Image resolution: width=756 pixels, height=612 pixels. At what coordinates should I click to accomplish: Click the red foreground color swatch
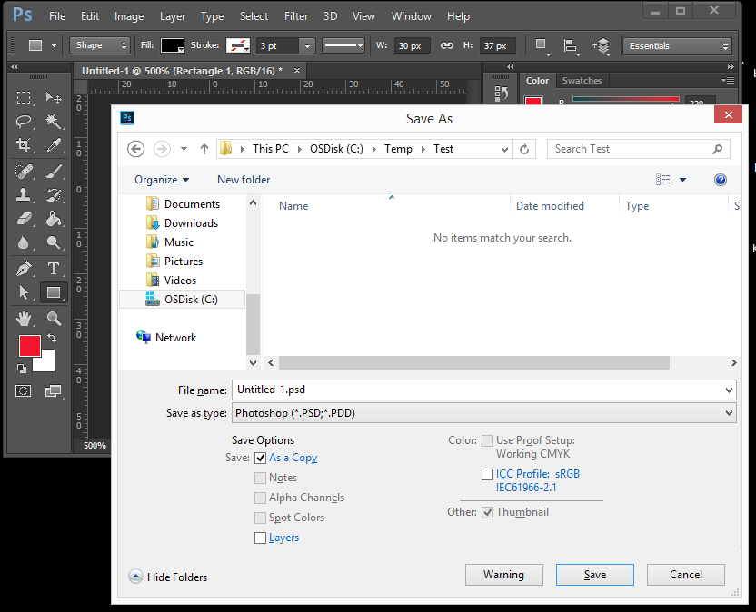[x=29, y=346]
